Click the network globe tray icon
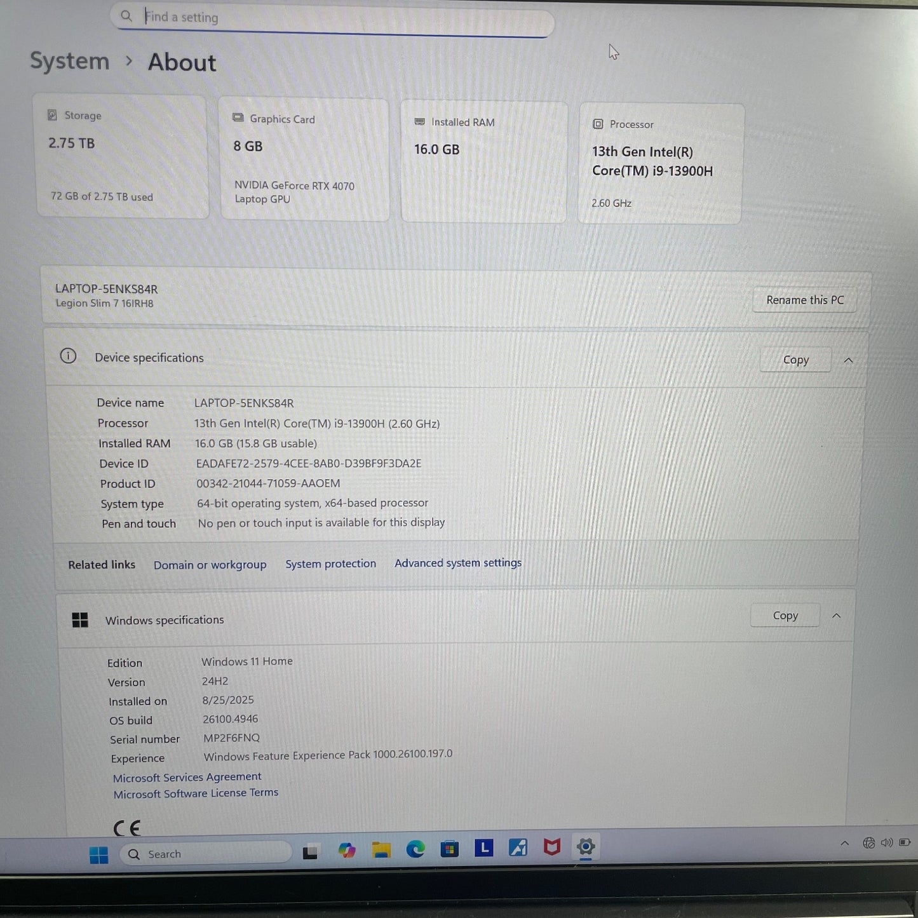 tap(868, 843)
